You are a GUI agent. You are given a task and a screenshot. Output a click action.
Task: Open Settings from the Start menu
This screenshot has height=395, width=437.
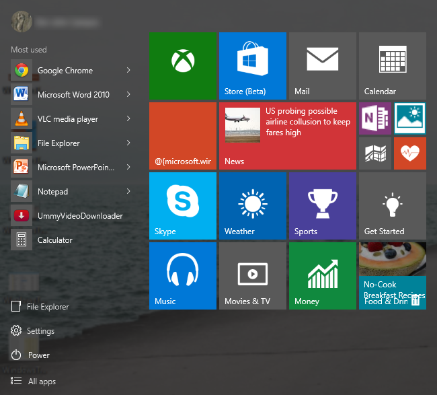click(x=33, y=331)
